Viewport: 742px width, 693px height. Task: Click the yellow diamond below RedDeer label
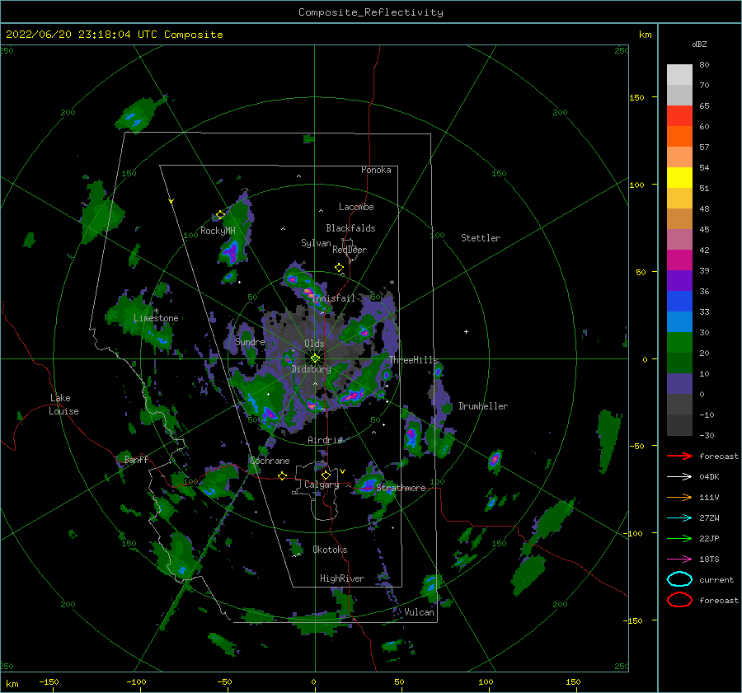tap(339, 268)
